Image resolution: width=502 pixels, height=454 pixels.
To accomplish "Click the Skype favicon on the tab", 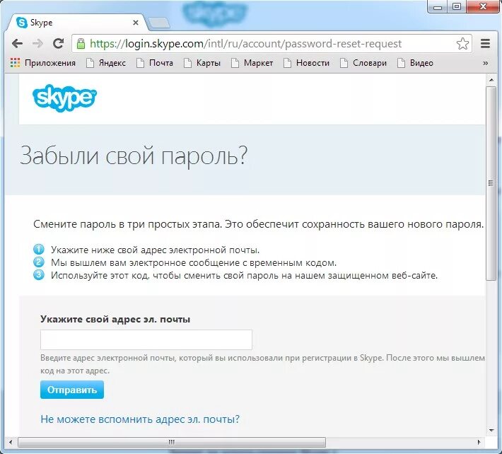I will coord(22,23).
